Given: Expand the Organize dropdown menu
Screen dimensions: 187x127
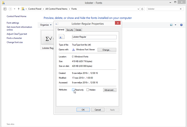Looking at the screenshot, I should [x=45, y=25].
